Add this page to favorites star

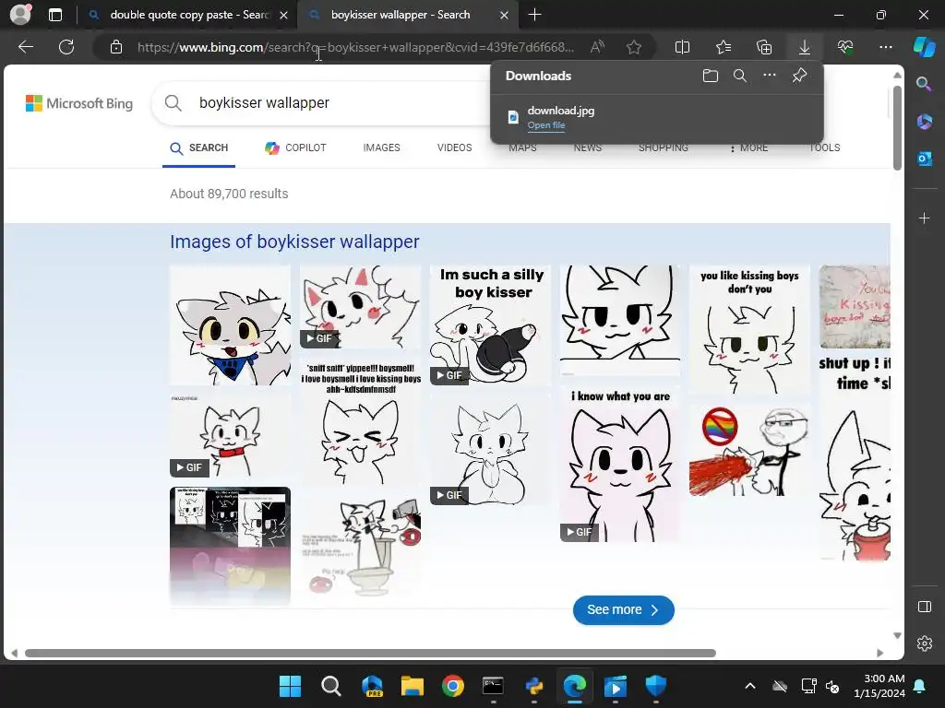pos(633,47)
